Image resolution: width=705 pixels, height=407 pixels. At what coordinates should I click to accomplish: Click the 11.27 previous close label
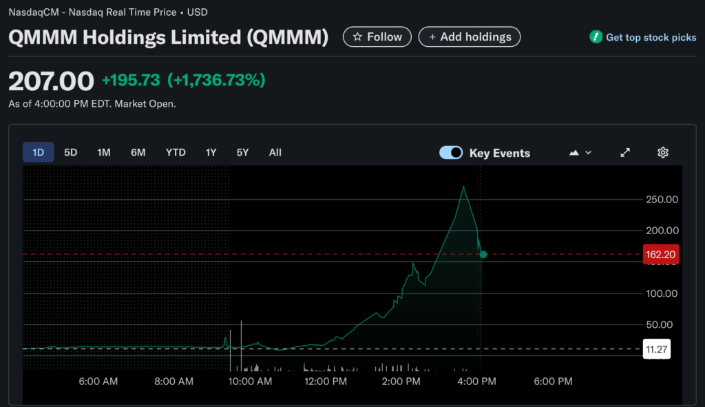(x=656, y=349)
